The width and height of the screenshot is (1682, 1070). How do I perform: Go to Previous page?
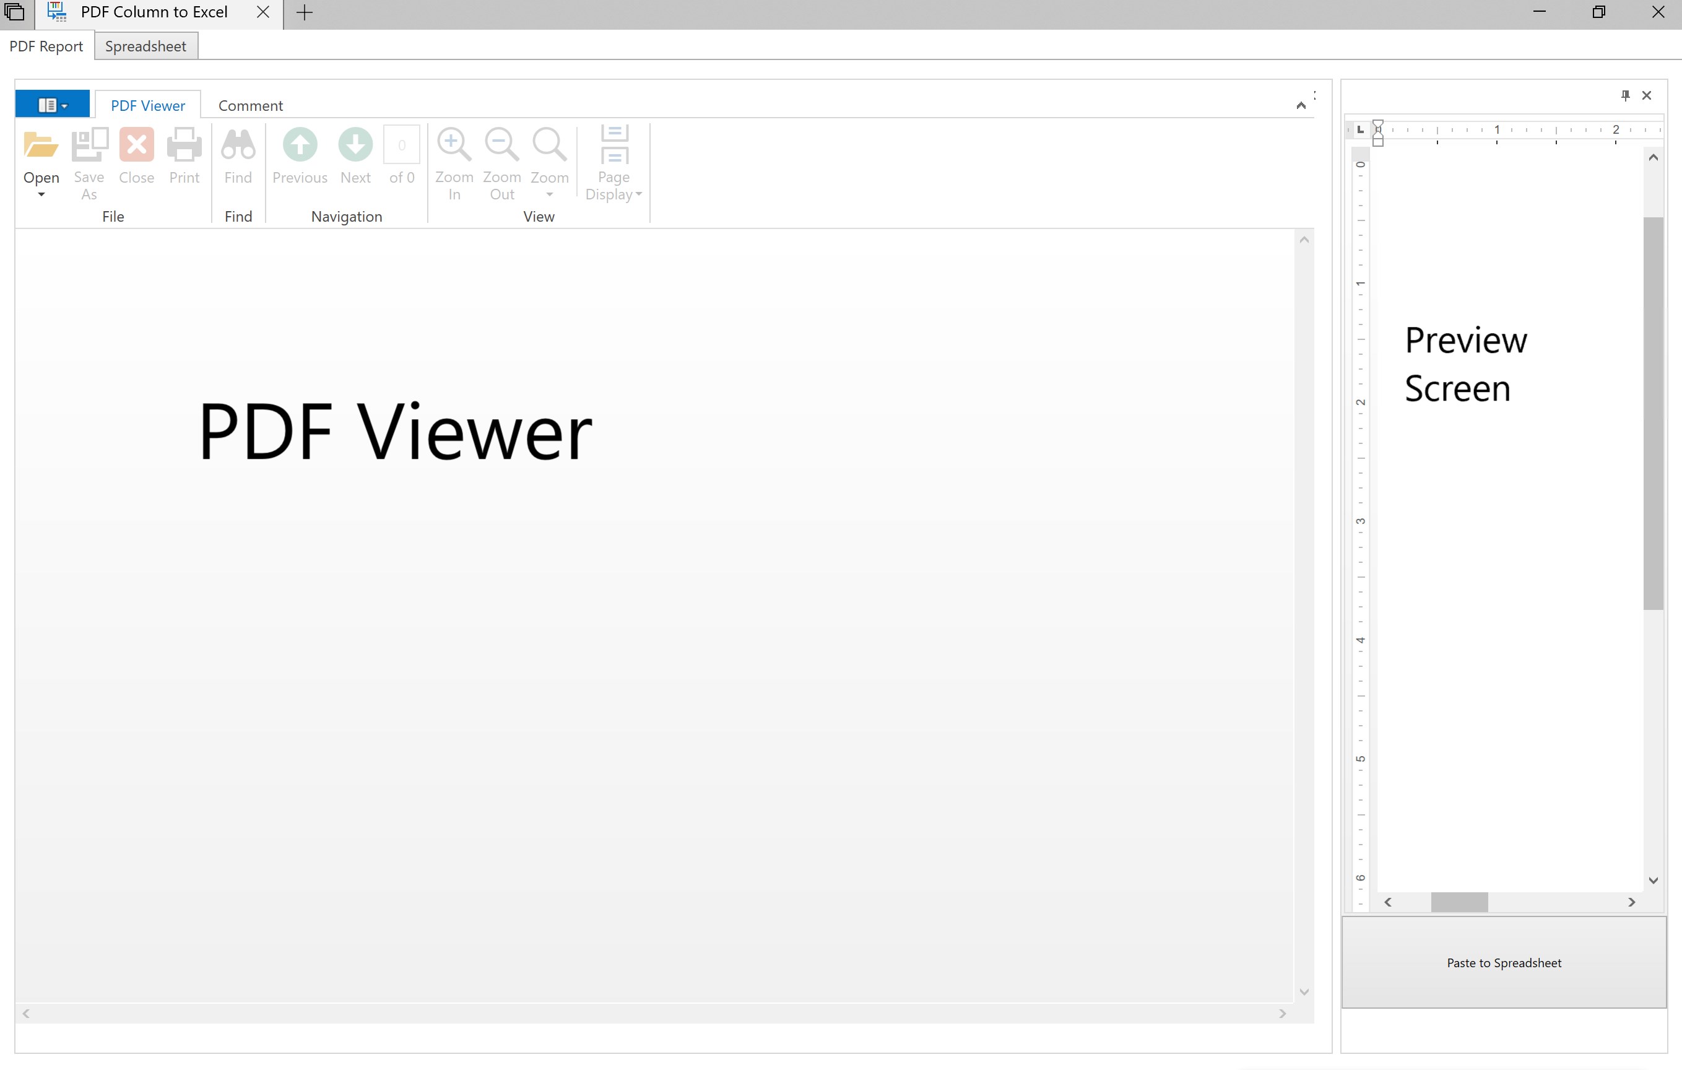point(300,146)
